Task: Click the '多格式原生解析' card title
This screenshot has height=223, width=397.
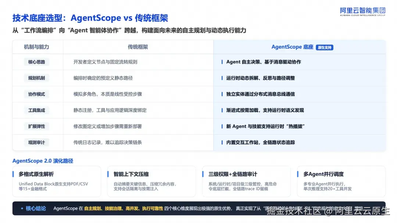Action: pos(36,174)
